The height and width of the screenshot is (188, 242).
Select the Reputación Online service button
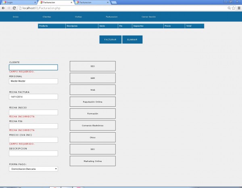coord(93,102)
